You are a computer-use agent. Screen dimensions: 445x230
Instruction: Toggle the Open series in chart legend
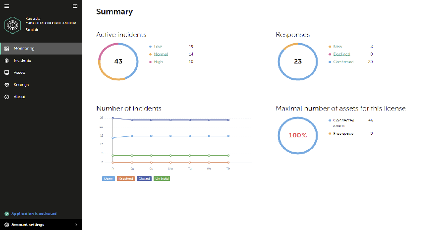click(x=108, y=178)
